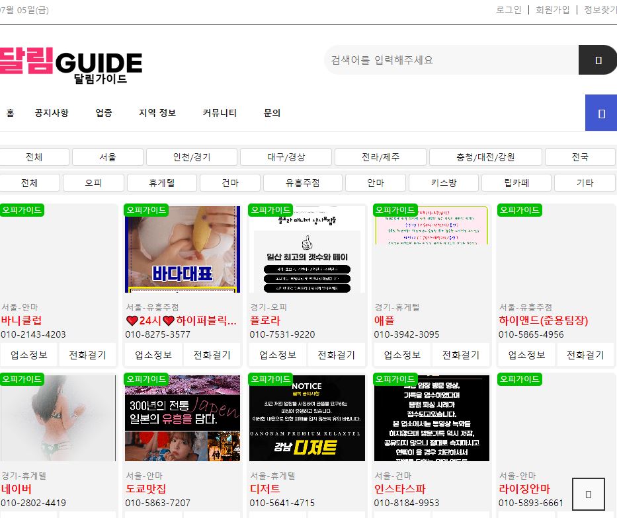The image size is (617, 518).
Task: Open the 플로라 listing title
Action: tap(265, 320)
